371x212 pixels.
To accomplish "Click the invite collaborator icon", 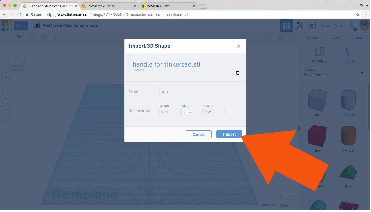I will click(x=352, y=26).
